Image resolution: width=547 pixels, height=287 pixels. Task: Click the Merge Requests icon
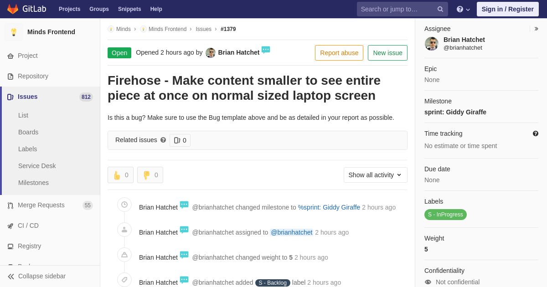[10, 205]
